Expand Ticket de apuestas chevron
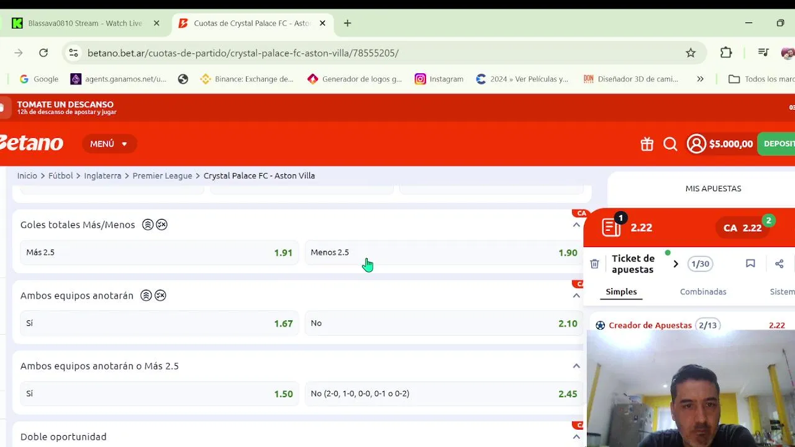Screen dimensions: 795x447 point(676,264)
